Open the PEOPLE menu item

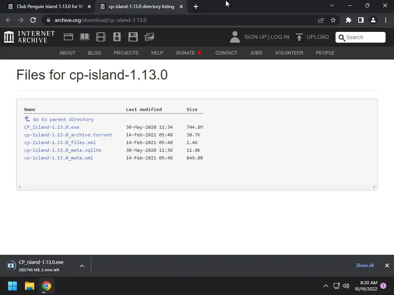click(325, 53)
